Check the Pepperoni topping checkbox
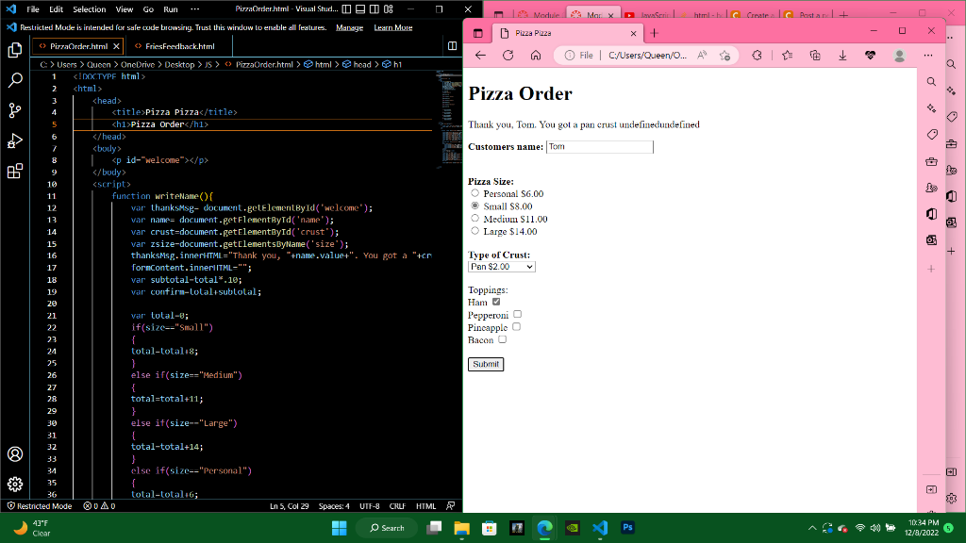Viewport: 966px width, 543px height. point(517,314)
